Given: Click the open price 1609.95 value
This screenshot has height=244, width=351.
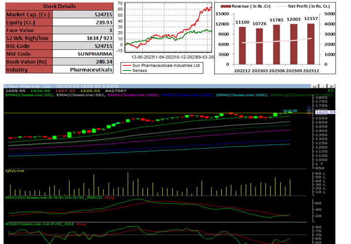Looking at the screenshot, I should (15, 91).
